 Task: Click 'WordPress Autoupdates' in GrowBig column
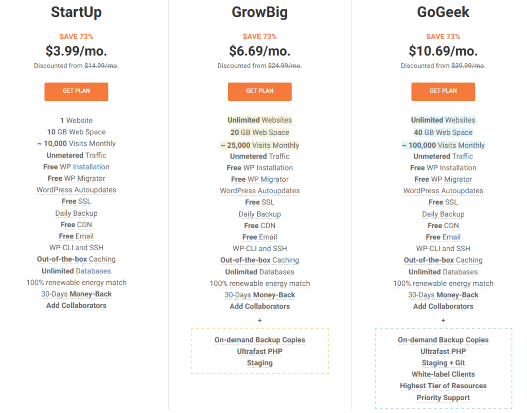click(260, 191)
